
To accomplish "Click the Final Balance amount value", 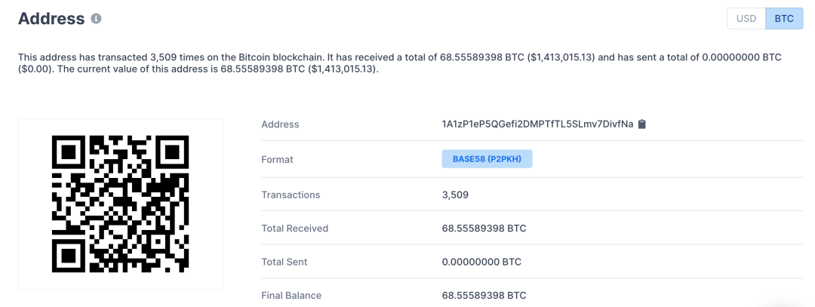I will pyautogui.click(x=484, y=295).
